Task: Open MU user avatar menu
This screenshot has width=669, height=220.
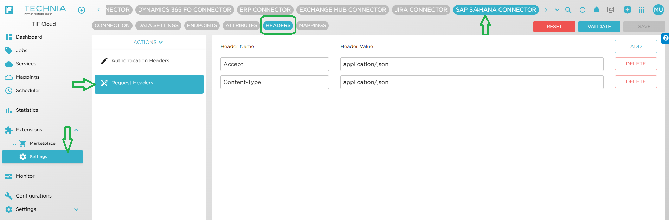Action: click(x=658, y=10)
